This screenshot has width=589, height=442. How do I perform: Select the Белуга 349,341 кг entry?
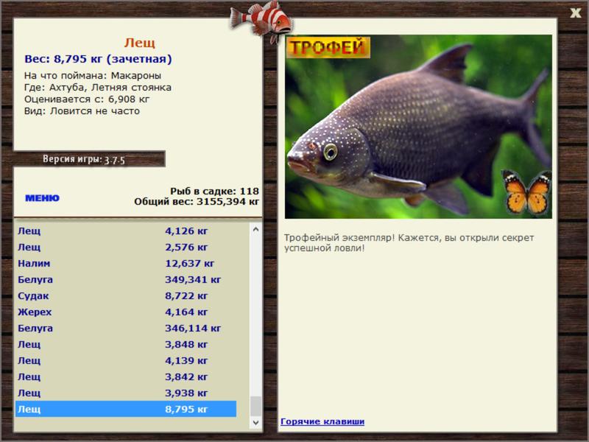(126, 280)
